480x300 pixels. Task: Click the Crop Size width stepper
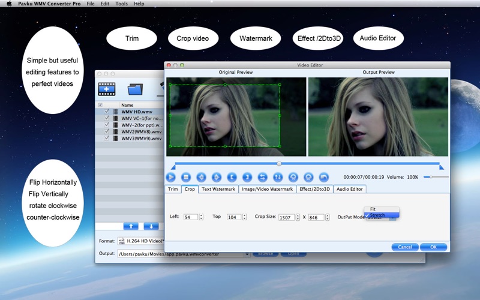coord(298,217)
